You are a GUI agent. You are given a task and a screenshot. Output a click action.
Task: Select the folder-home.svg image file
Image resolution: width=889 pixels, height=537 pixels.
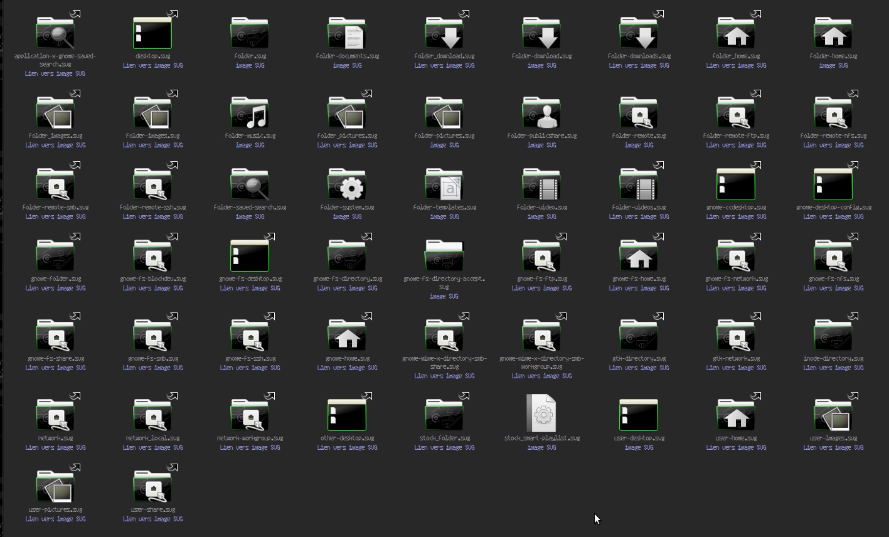(x=833, y=33)
